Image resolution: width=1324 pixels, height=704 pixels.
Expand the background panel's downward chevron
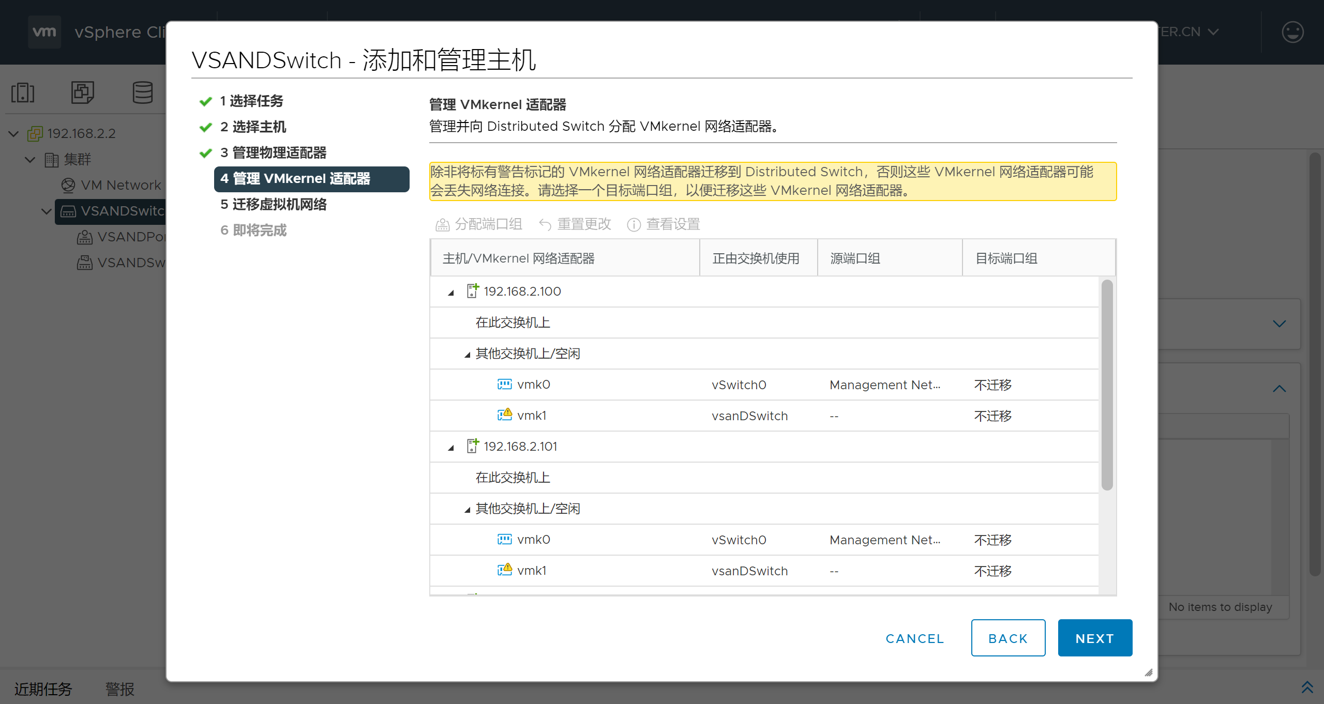click(x=1280, y=324)
